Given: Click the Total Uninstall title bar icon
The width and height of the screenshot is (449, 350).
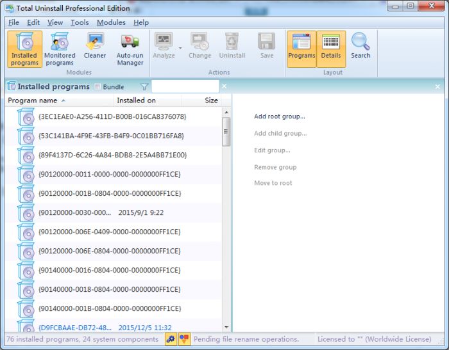Looking at the screenshot, I should coord(10,8).
